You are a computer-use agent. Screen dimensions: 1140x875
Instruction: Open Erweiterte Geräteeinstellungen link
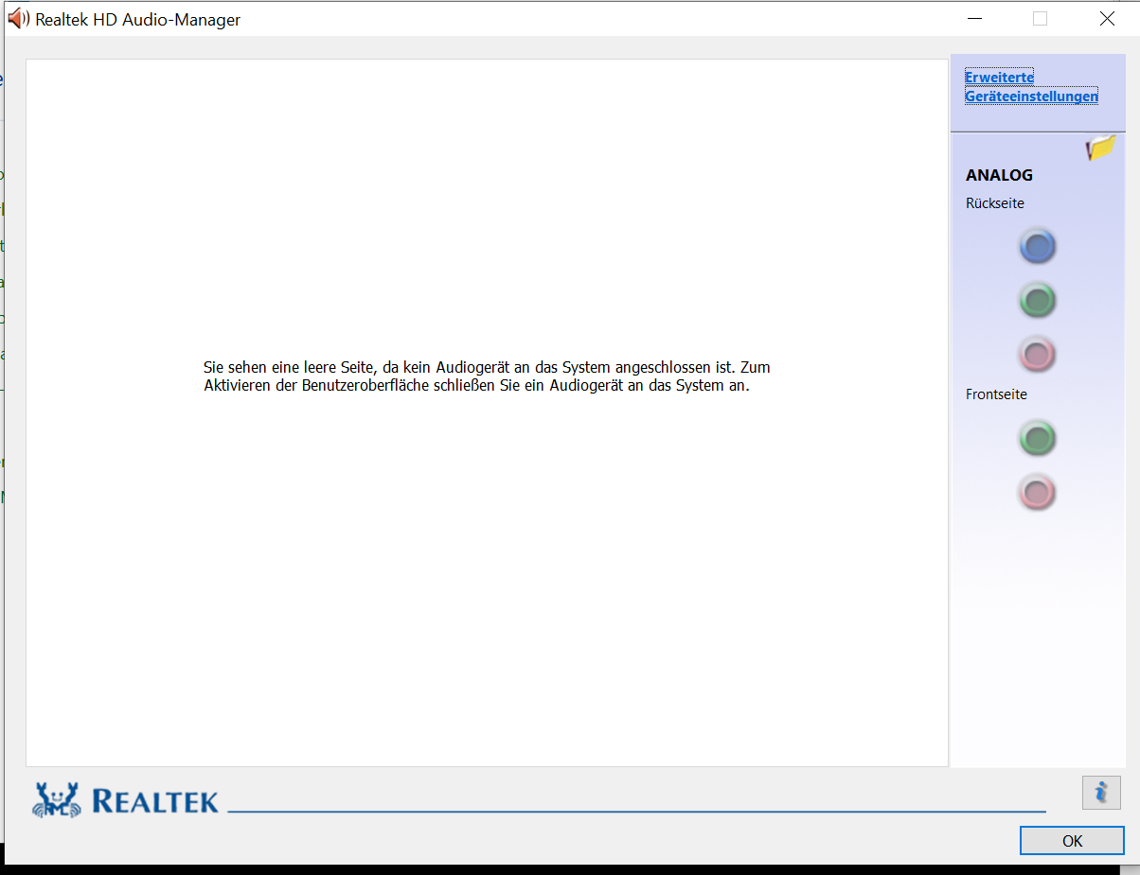(x=1031, y=86)
